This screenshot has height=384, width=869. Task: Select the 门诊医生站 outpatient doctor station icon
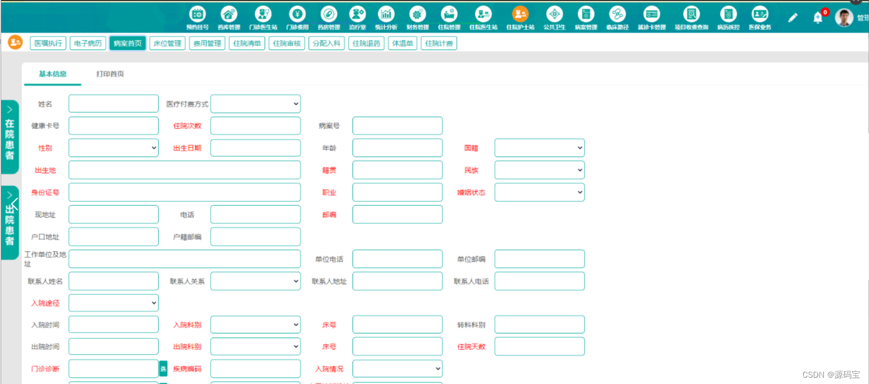click(x=264, y=17)
